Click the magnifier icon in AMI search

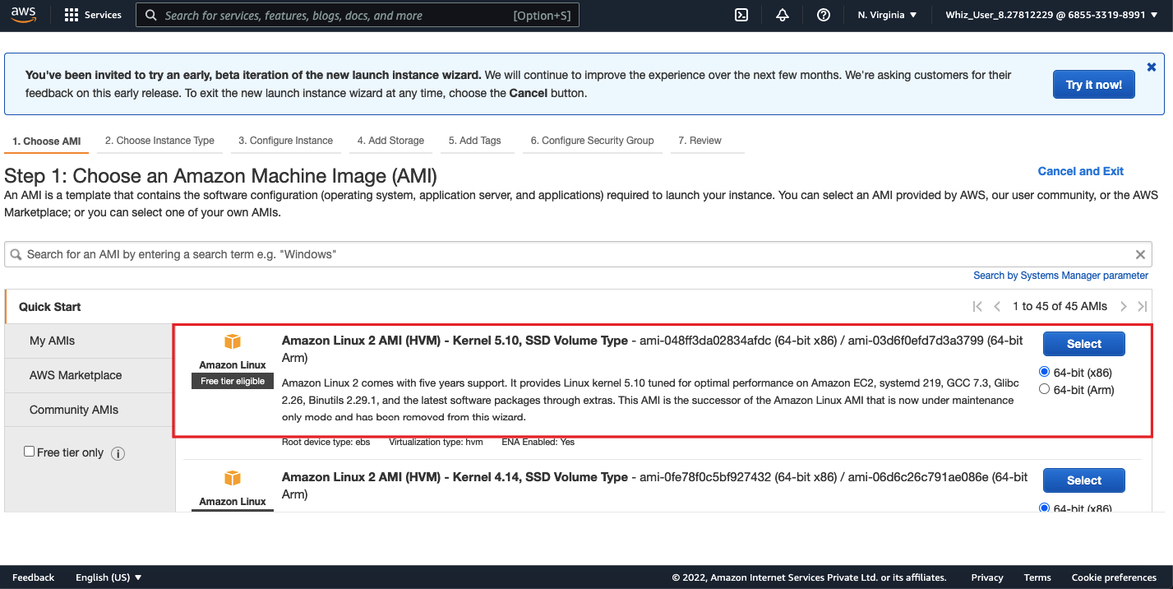(x=16, y=254)
